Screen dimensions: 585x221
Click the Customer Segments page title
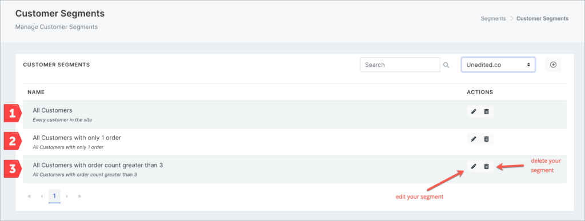[59, 13]
